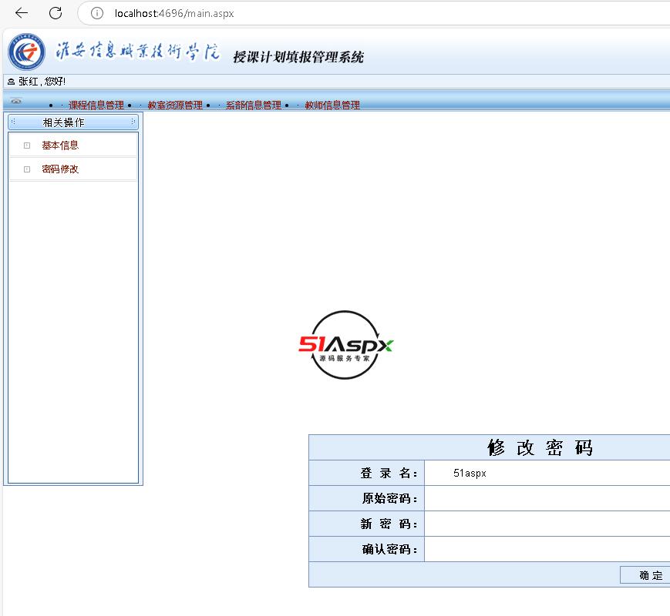670x616 pixels.
Task: Open 系部信息管理 menu
Action: tap(254, 105)
